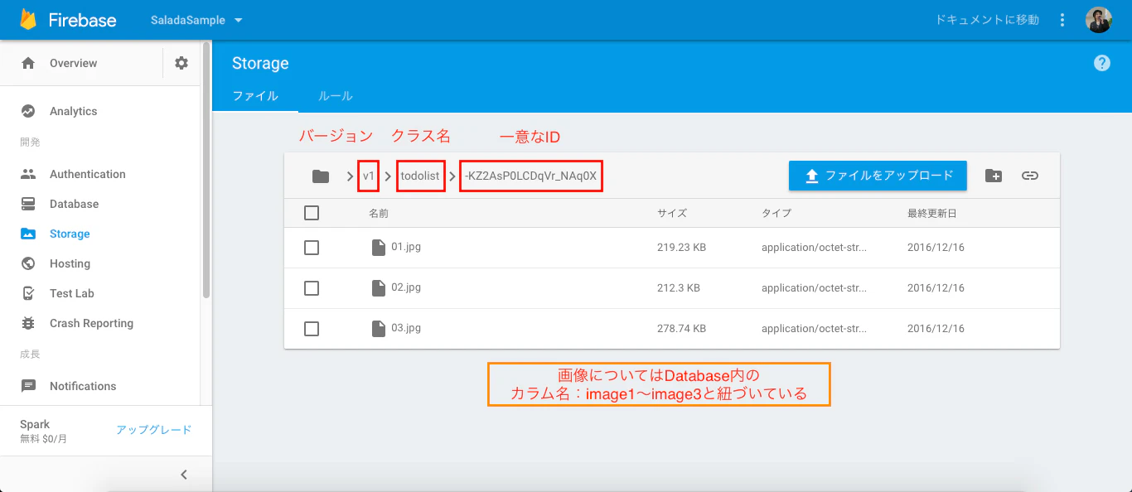Click the 212.3 KB size value
Viewport: 1132px width, 492px height.
(x=679, y=288)
